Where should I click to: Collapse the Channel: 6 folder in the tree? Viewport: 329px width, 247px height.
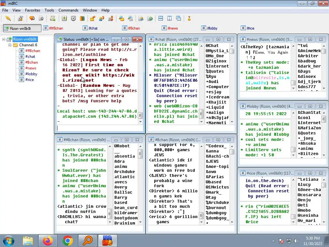(10, 45)
